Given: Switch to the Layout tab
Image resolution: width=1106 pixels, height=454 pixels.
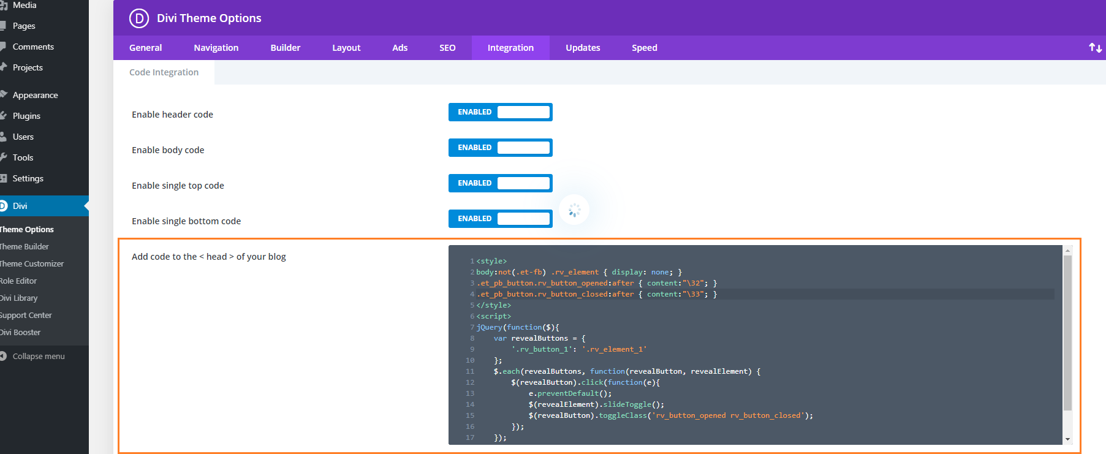Looking at the screenshot, I should [x=346, y=48].
